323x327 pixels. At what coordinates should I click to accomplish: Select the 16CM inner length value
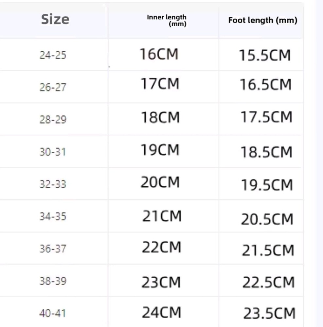[159, 54]
